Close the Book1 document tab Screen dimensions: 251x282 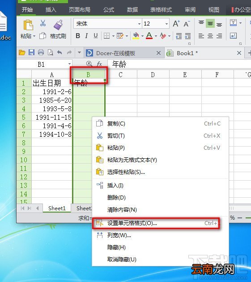(x=239, y=53)
